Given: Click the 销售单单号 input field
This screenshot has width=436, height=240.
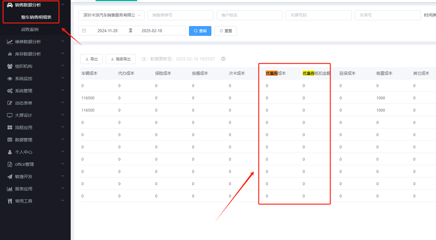Looking at the screenshot, I should tap(180, 15).
